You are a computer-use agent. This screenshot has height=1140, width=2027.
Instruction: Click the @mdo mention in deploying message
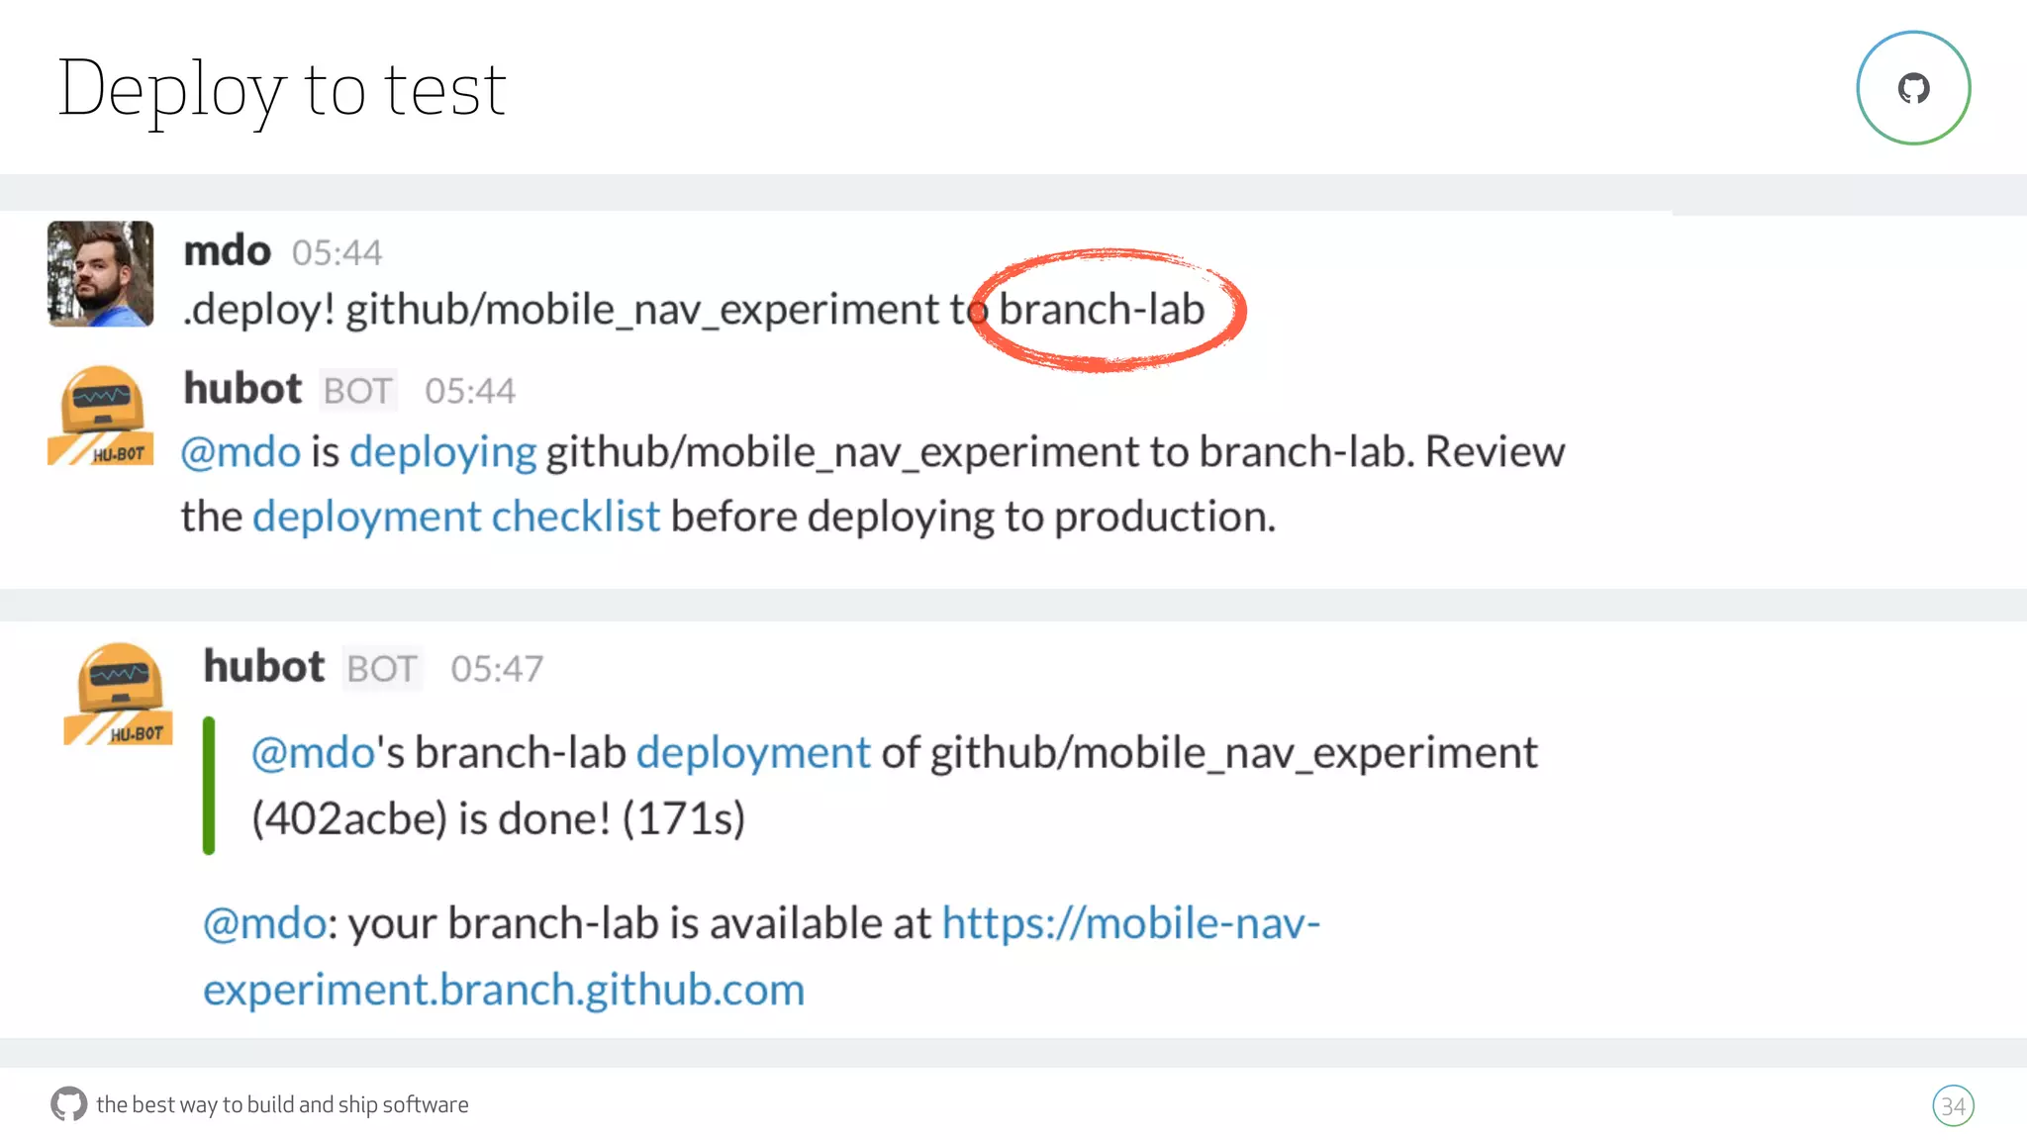[241, 452]
